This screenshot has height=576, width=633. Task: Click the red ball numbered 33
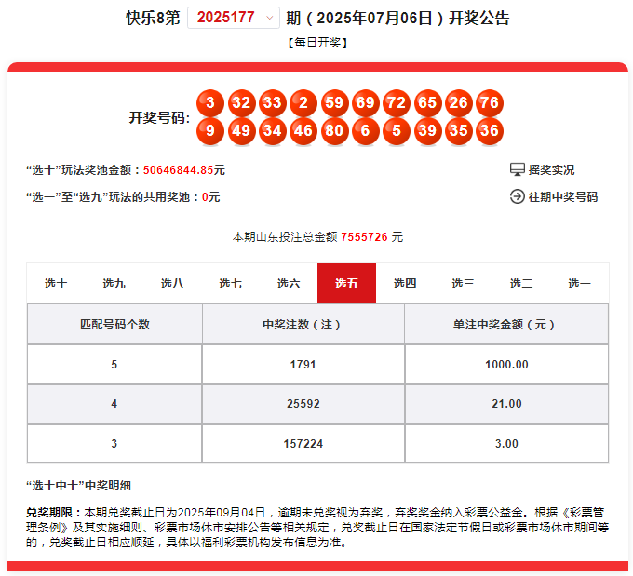[273, 103]
